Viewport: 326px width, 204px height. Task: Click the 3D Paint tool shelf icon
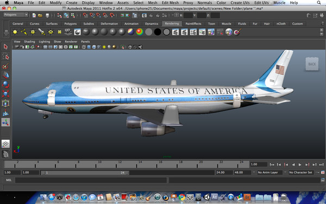[x=237, y=32]
